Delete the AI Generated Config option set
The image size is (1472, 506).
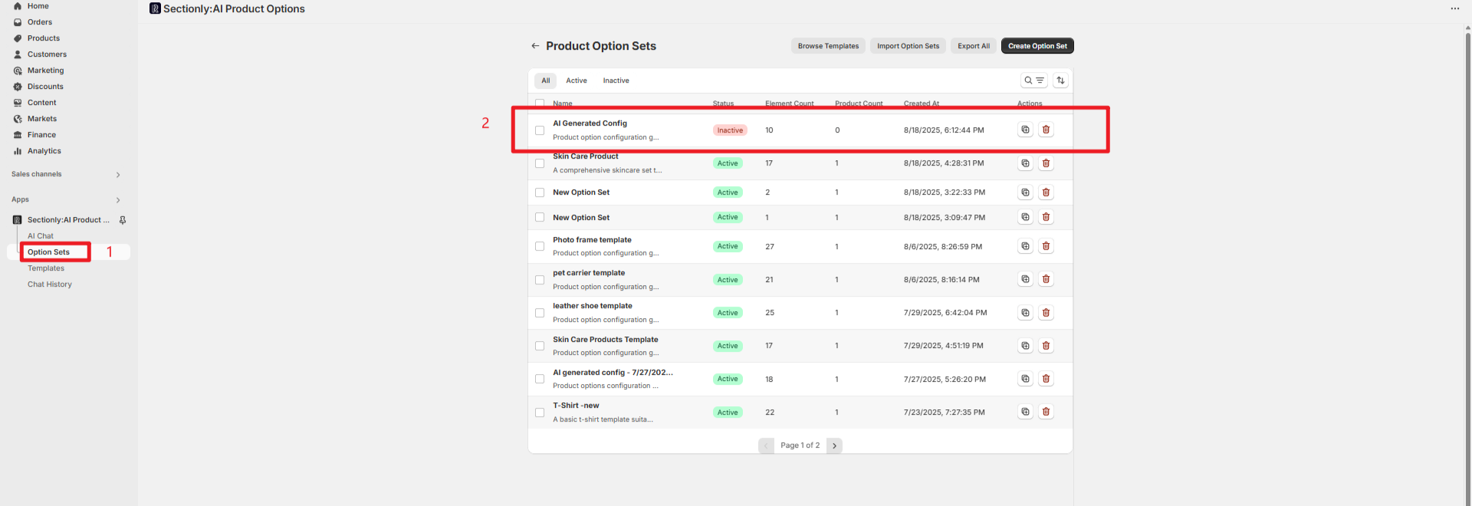pos(1046,130)
